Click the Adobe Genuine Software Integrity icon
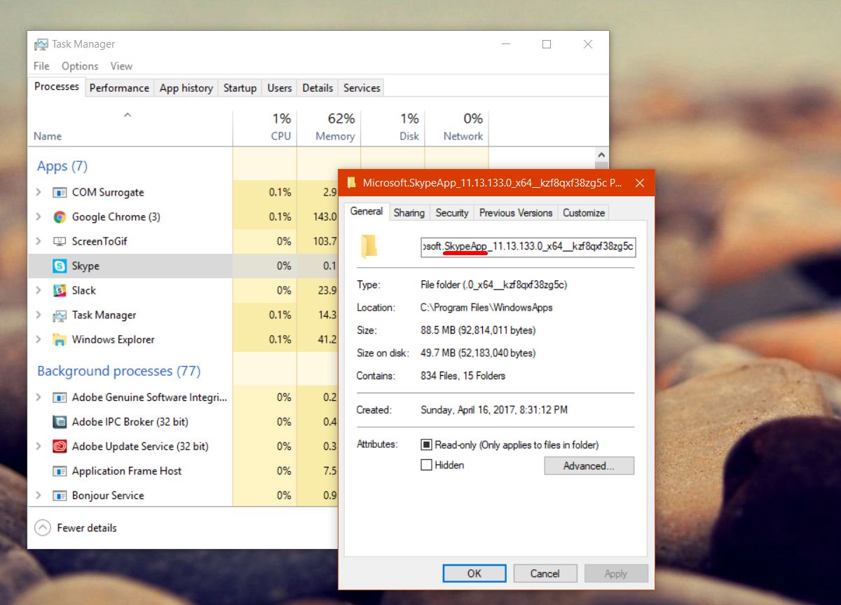Viewport: 841px width, 605px height. pos(60,397)
